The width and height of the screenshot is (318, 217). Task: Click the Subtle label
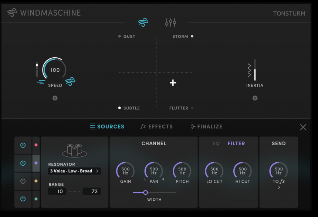[132, 108]
